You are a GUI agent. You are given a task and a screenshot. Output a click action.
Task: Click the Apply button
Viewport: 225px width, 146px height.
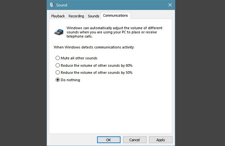(161, 140)
